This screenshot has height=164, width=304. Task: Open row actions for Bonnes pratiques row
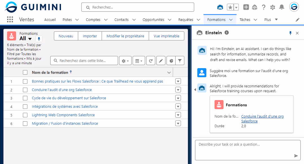(178, 81)
